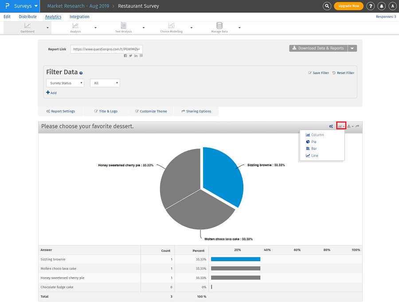
Task: Choose Line chart type option
Action: coord(315,156)
